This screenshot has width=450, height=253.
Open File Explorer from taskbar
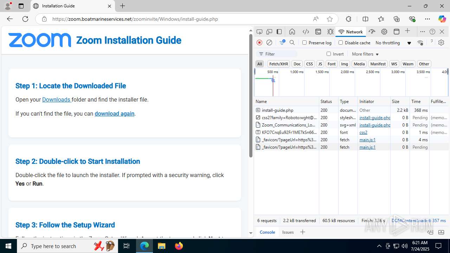[162, 246]
